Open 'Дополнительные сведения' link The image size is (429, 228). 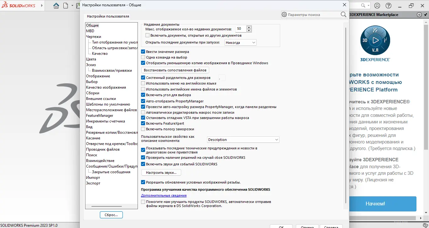(x=164, y=195)
